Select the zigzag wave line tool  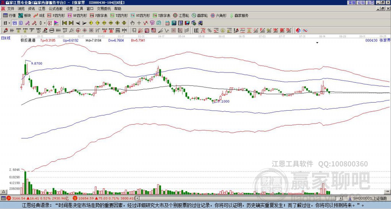167,31
